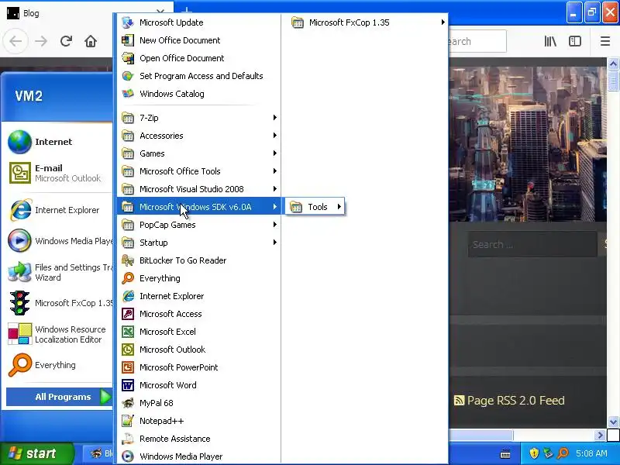The width and height of the screenshot is (620, 465).
Task: Expand the 7-Zip program folder
Action: 198,118
